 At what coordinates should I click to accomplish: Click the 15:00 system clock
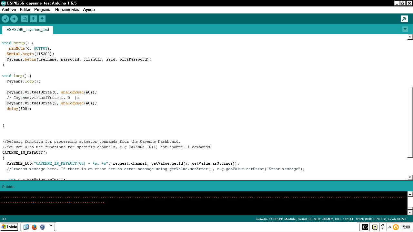406,227
